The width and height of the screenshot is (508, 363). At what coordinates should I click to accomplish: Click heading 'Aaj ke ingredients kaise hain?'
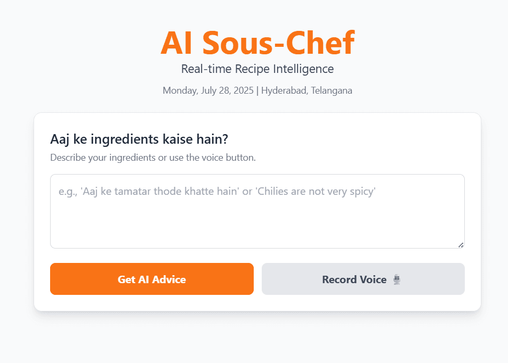pos(139,139)
